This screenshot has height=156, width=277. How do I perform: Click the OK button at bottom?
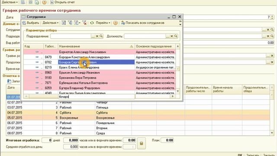tap(240, 155)
